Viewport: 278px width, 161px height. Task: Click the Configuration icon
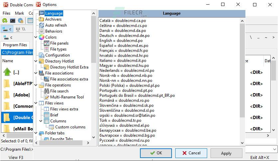click(42, 55)
